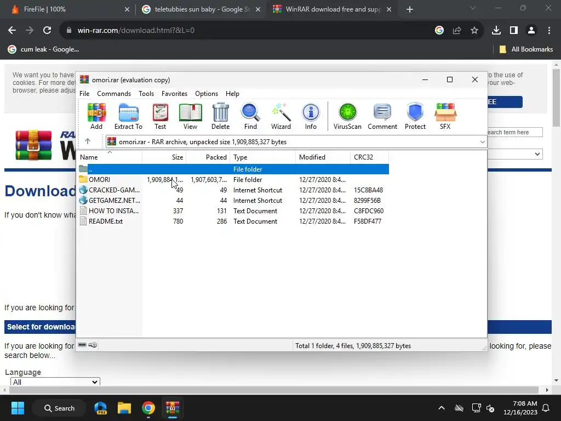Viewport: 561px width, 421px height.
Task: Open the Commands menu
Action: tap(114, 93)
